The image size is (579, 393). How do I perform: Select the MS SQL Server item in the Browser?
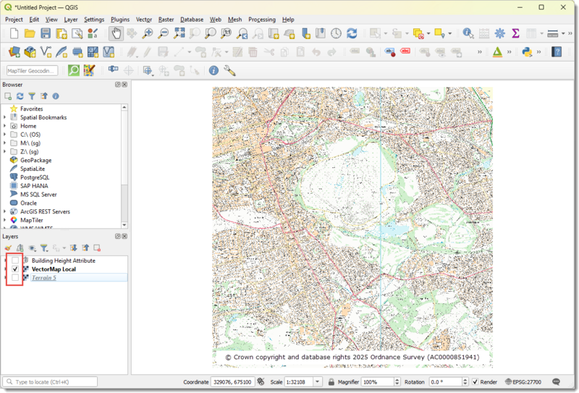(38, 194)
